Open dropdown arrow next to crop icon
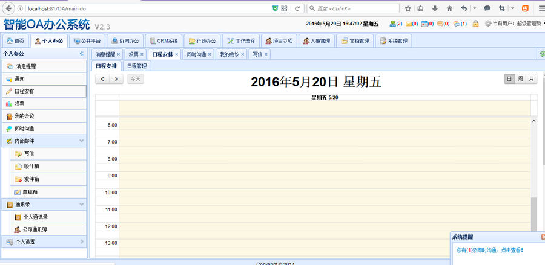 point(513,8)
